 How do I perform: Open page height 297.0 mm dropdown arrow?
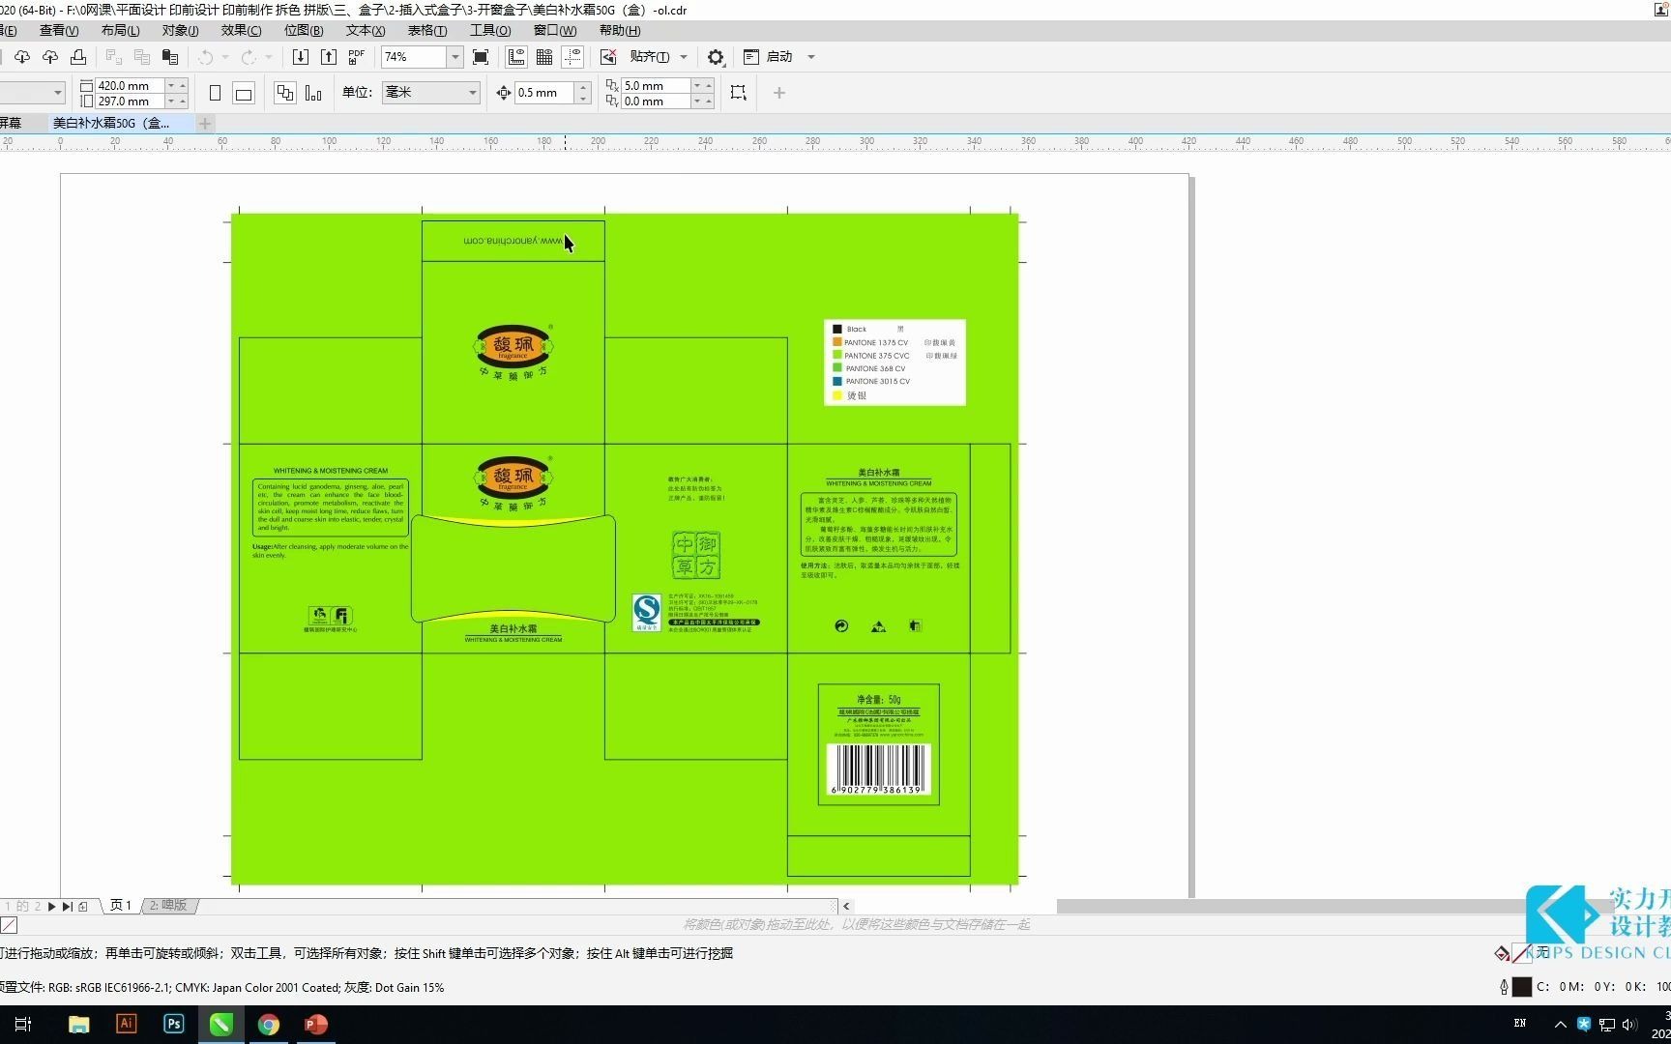171,101
